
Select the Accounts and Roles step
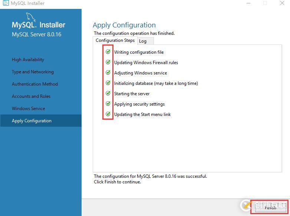[x=31, y=96]
